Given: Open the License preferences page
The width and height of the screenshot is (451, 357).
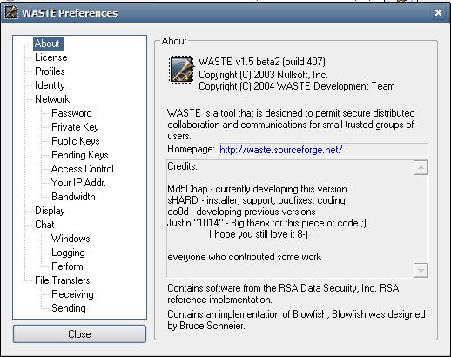Looking at the screenshot, I should click(51, 57).
